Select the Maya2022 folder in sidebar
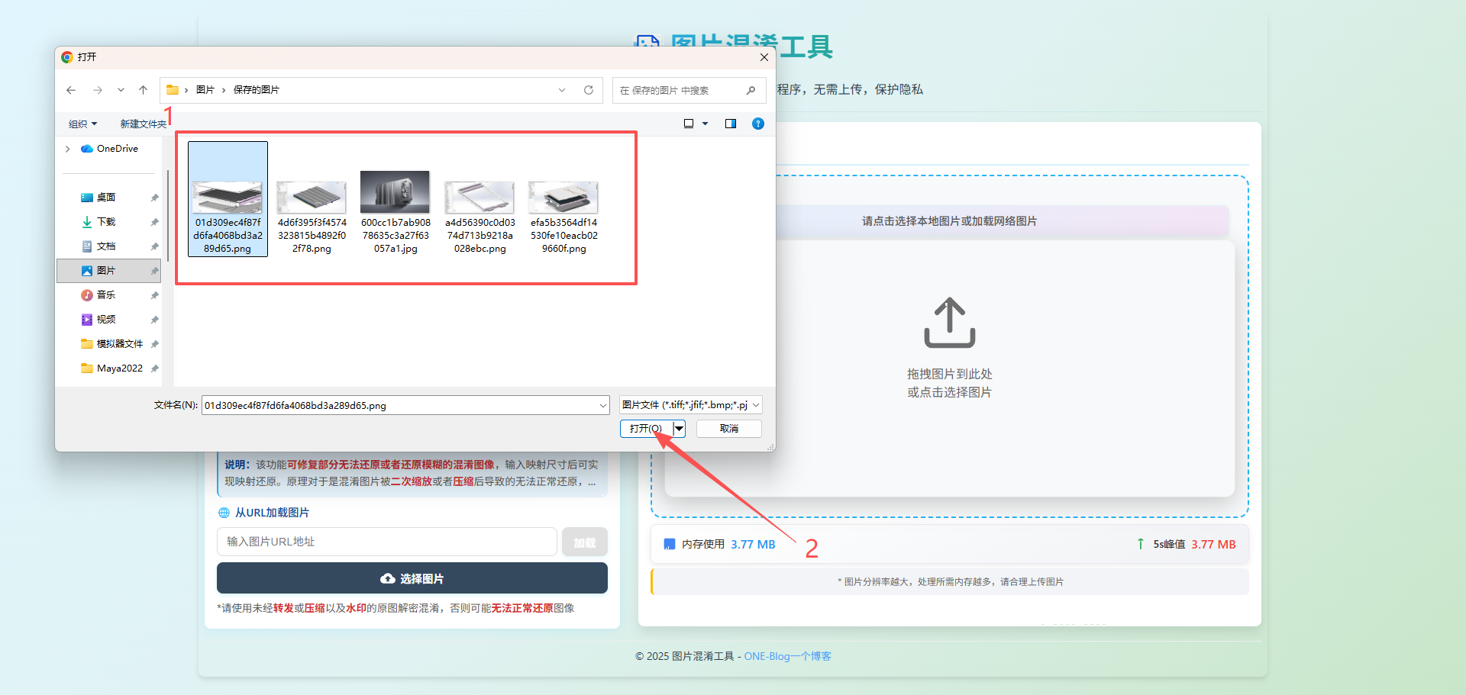Screen dimensions: 1466x695 [119, 368]
